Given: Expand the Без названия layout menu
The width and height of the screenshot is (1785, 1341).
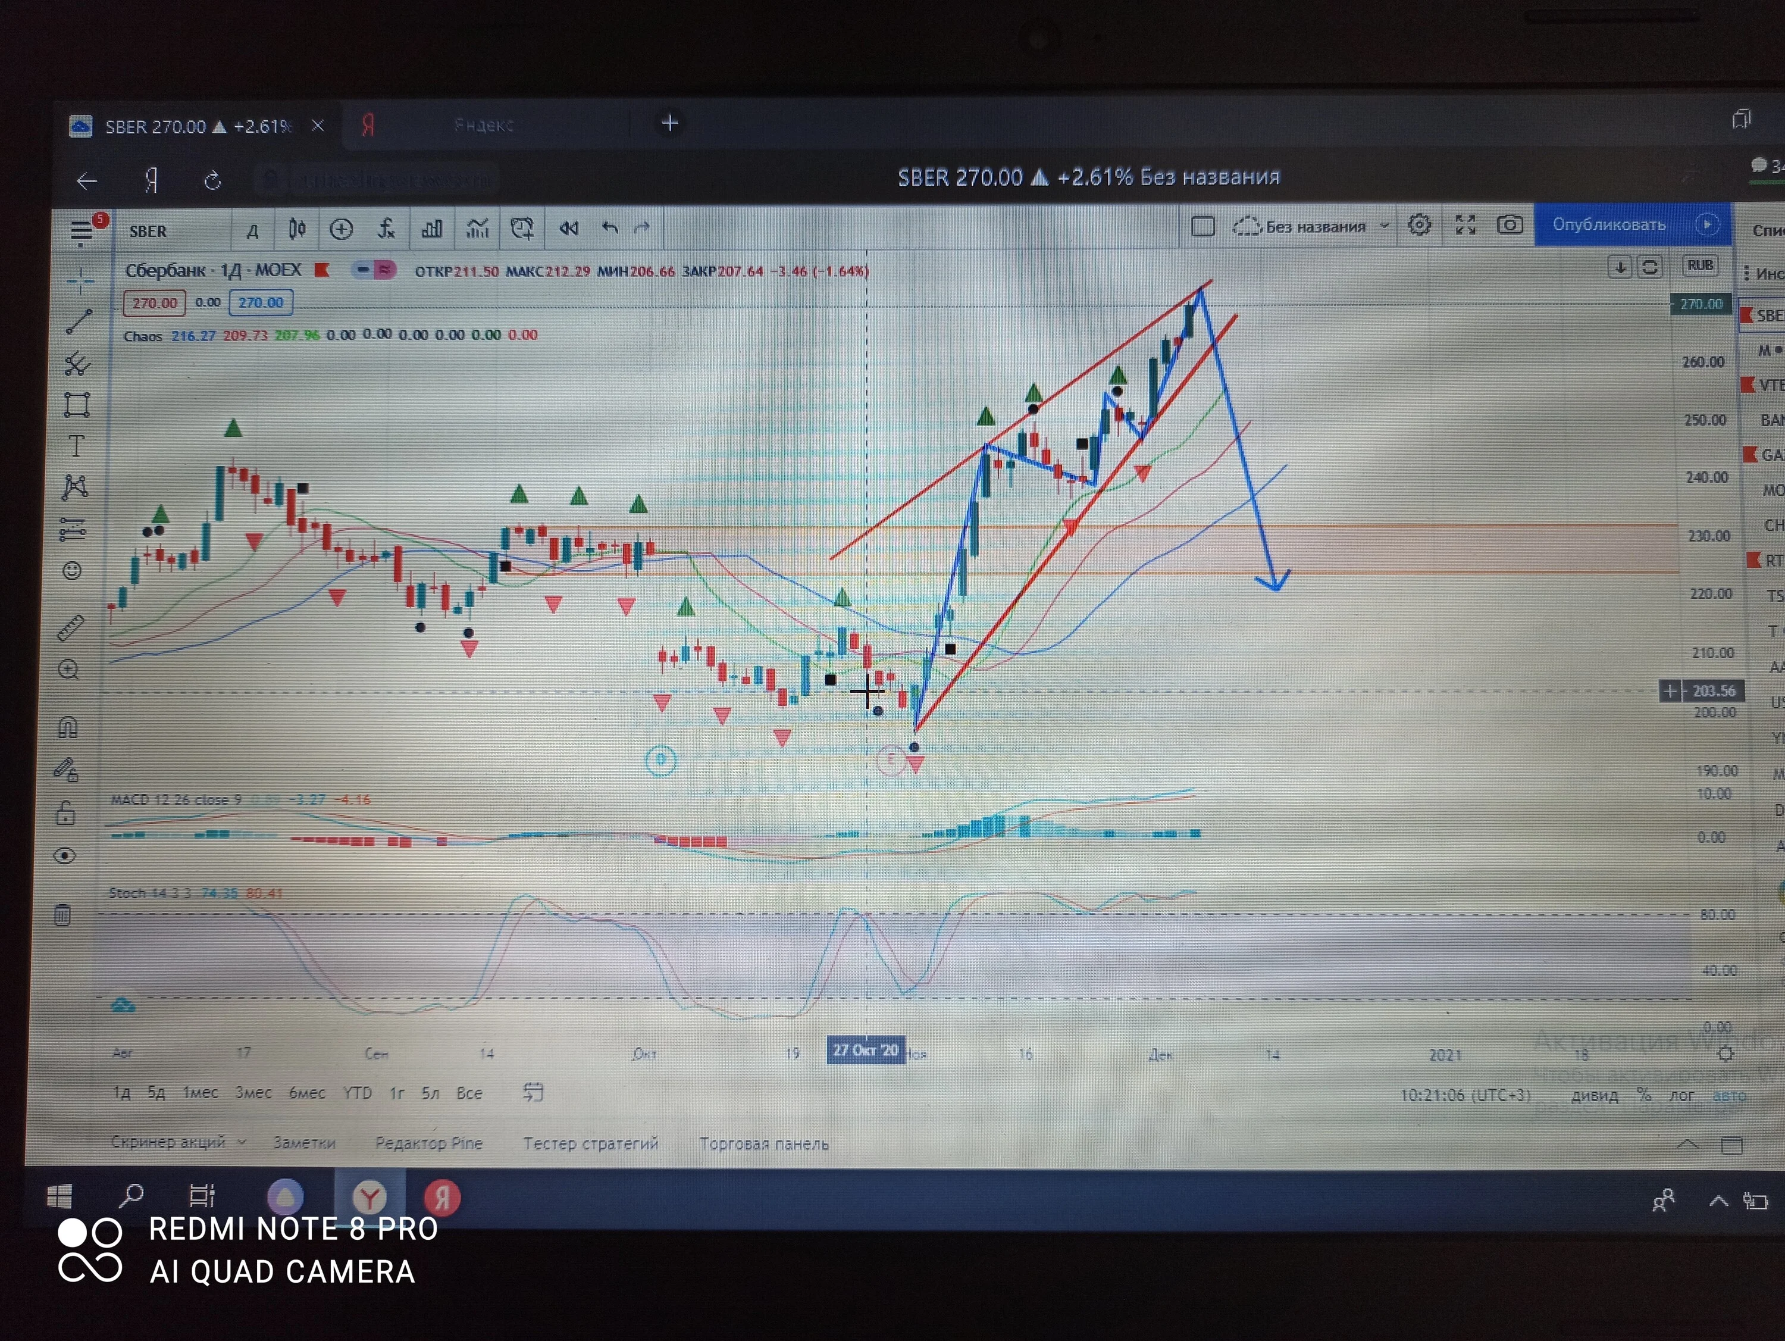Looking at the screenshot, I should click(x=1384, y=226).
